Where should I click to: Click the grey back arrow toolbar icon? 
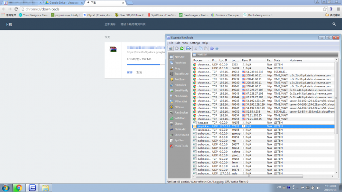click(x=177, y=48)
